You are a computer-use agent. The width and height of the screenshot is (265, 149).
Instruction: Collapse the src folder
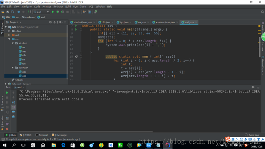pyautogui.click(x=9, y=39)
